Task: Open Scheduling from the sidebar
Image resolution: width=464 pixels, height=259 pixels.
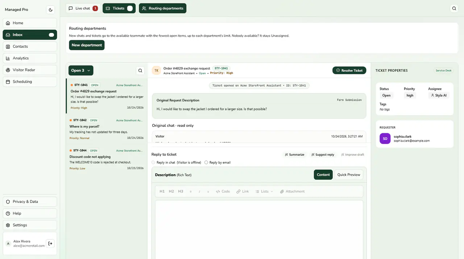Action: tap(30, 82)
